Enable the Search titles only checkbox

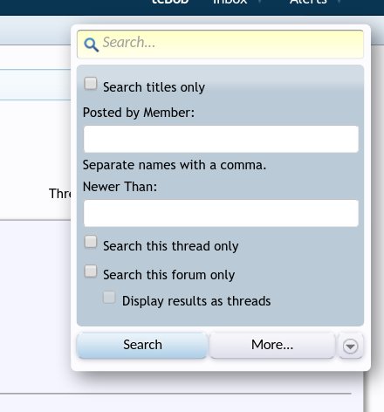coord(91,84)
